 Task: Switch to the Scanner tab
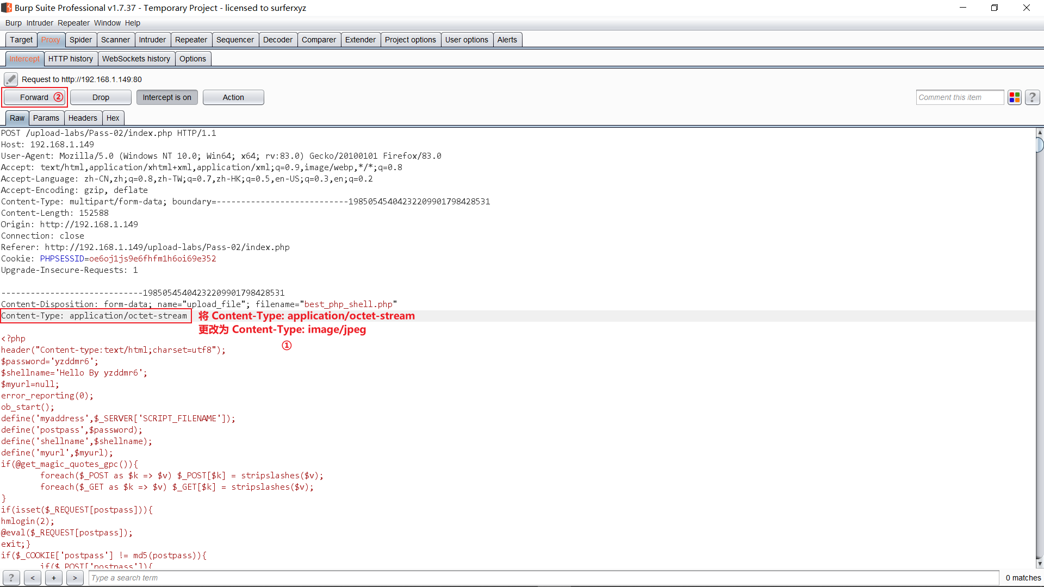pyautogui.click(x=115, y=40)
